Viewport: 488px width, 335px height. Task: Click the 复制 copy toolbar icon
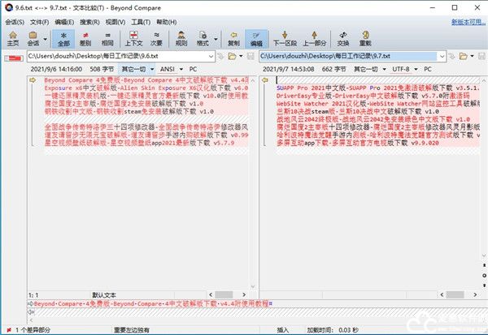233,39
